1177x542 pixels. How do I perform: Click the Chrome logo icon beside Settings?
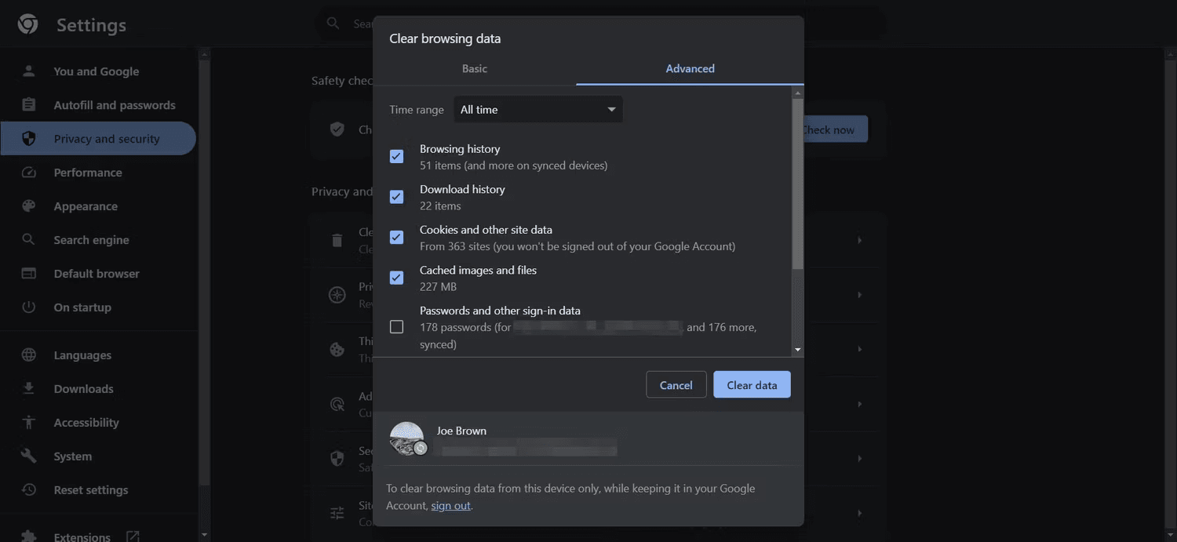[28, 24]
